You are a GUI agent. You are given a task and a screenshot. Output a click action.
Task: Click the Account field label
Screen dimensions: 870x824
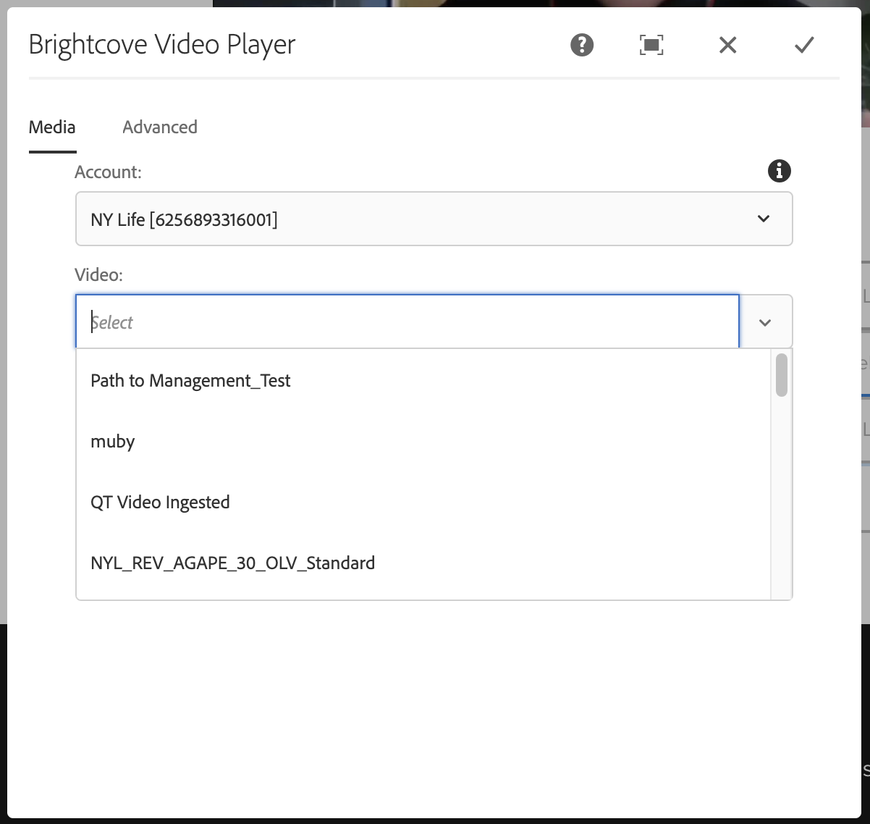click(107, 172)
